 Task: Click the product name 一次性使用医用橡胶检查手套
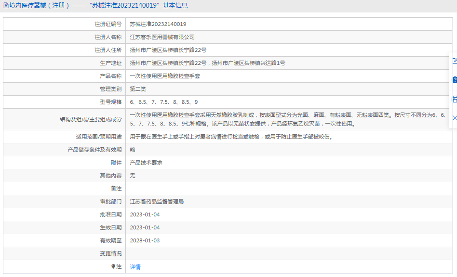pos(165,76)
